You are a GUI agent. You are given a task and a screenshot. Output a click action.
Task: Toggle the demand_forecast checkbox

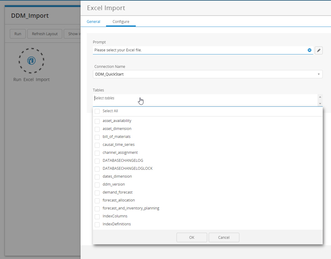click(x=97, y=193)
